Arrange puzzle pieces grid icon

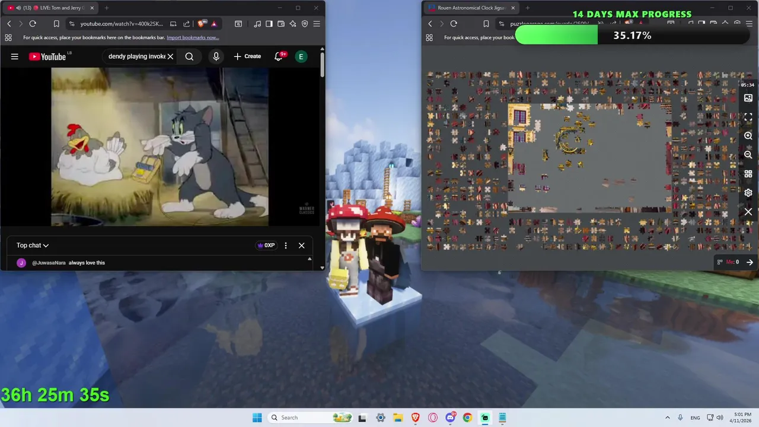pos(748,174)
